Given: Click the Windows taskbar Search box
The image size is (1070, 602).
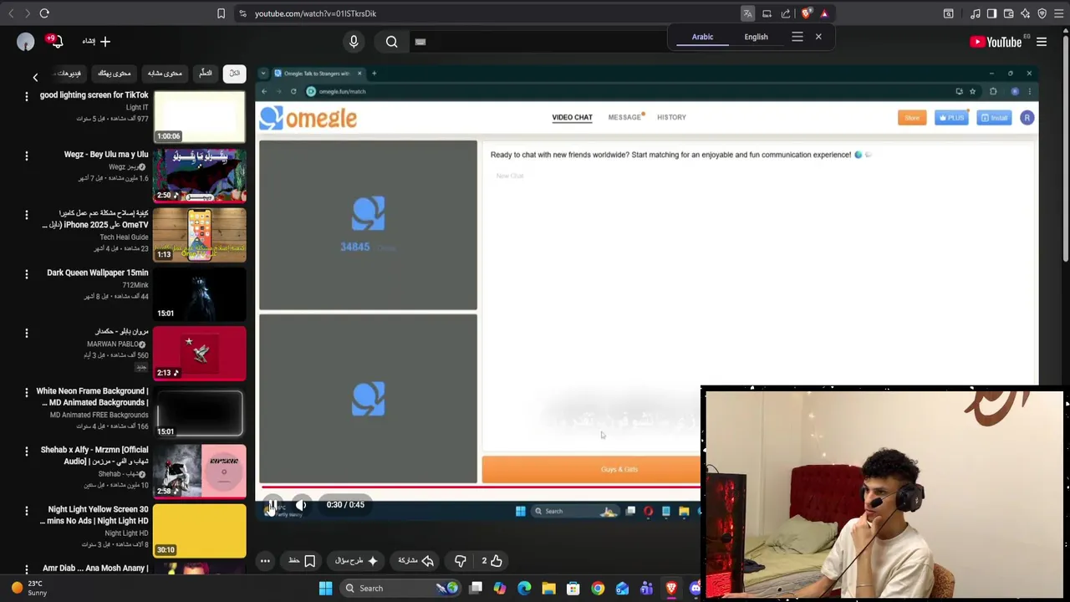Looking at the screenshot, I should [x=400, y=589].
